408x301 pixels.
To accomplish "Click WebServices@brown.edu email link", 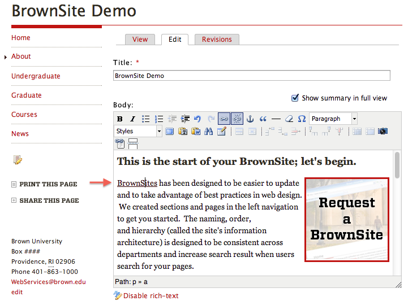I will [49, 282].
